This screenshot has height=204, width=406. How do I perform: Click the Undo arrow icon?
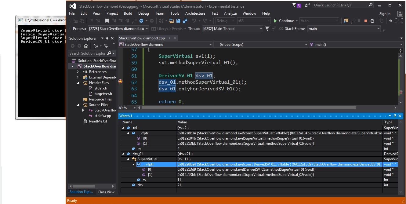pos(194,21)
